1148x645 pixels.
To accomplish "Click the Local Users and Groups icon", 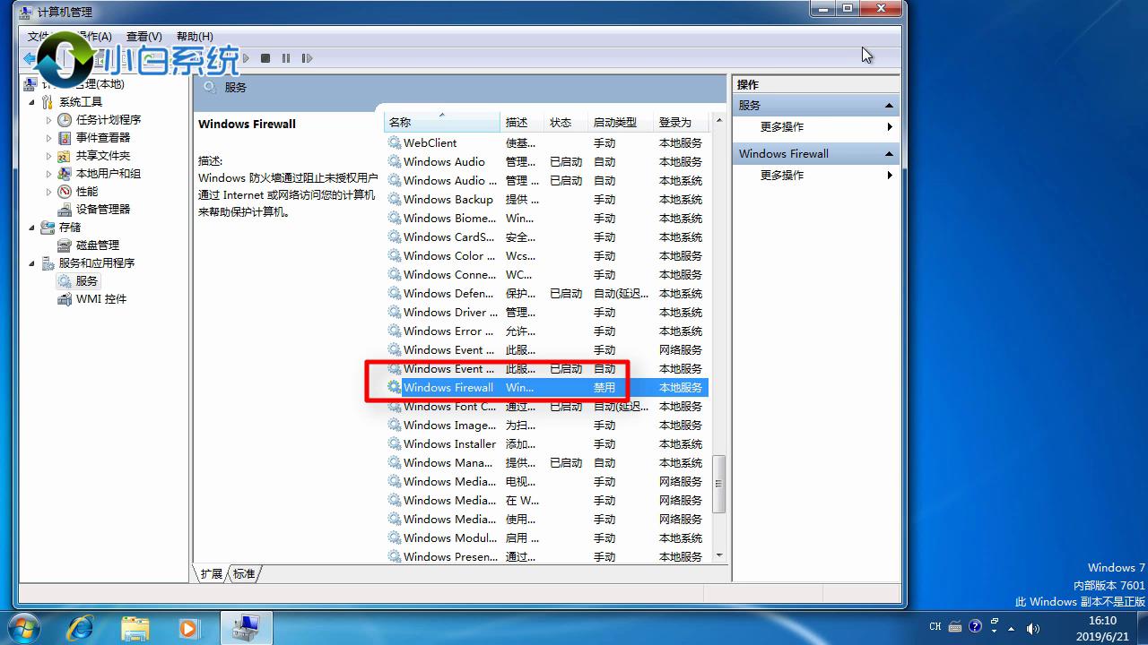I will pos(65,174).
